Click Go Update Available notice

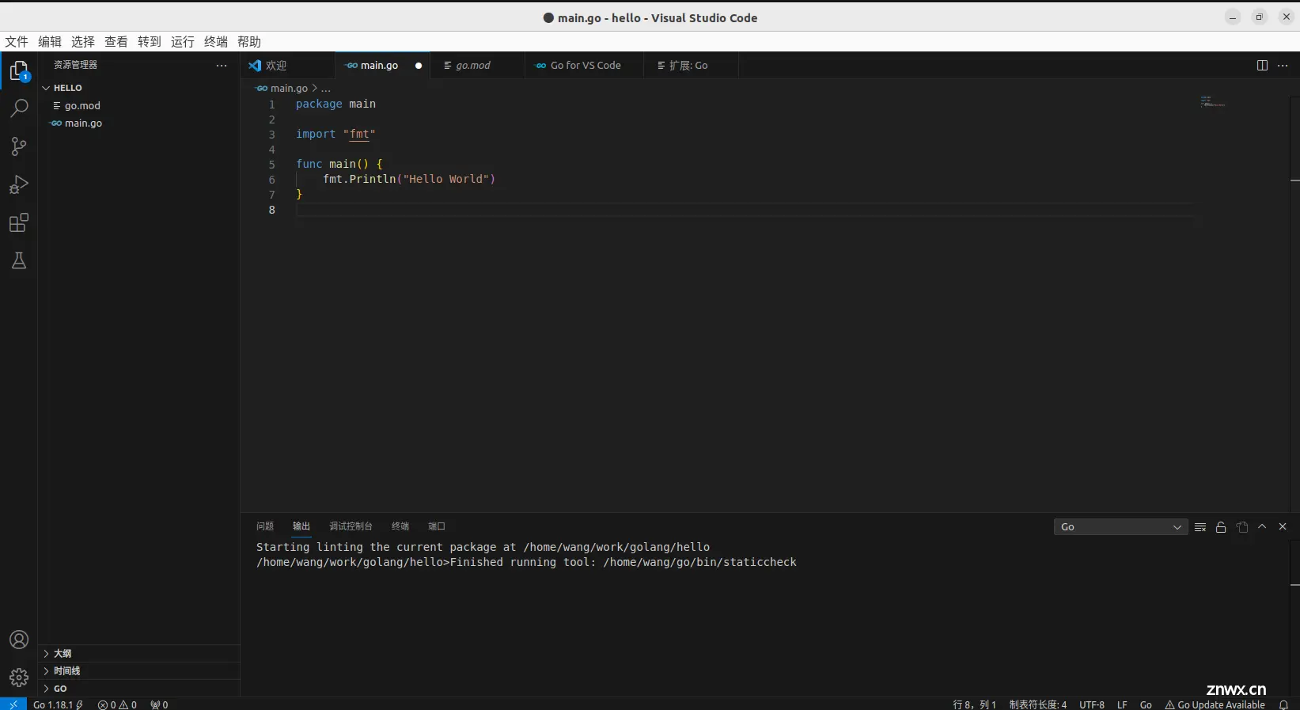(1215, 704)
